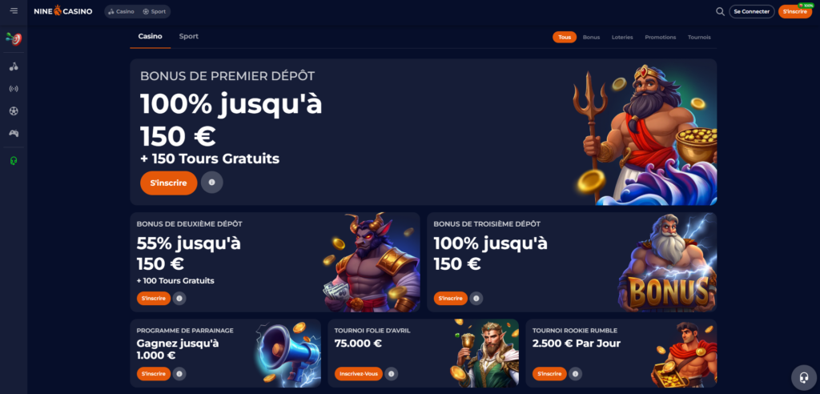Image resolution: width=820 pixels, height=394 pixels.
Task: Show info for second deposit bonus
Action: [179, 298]
